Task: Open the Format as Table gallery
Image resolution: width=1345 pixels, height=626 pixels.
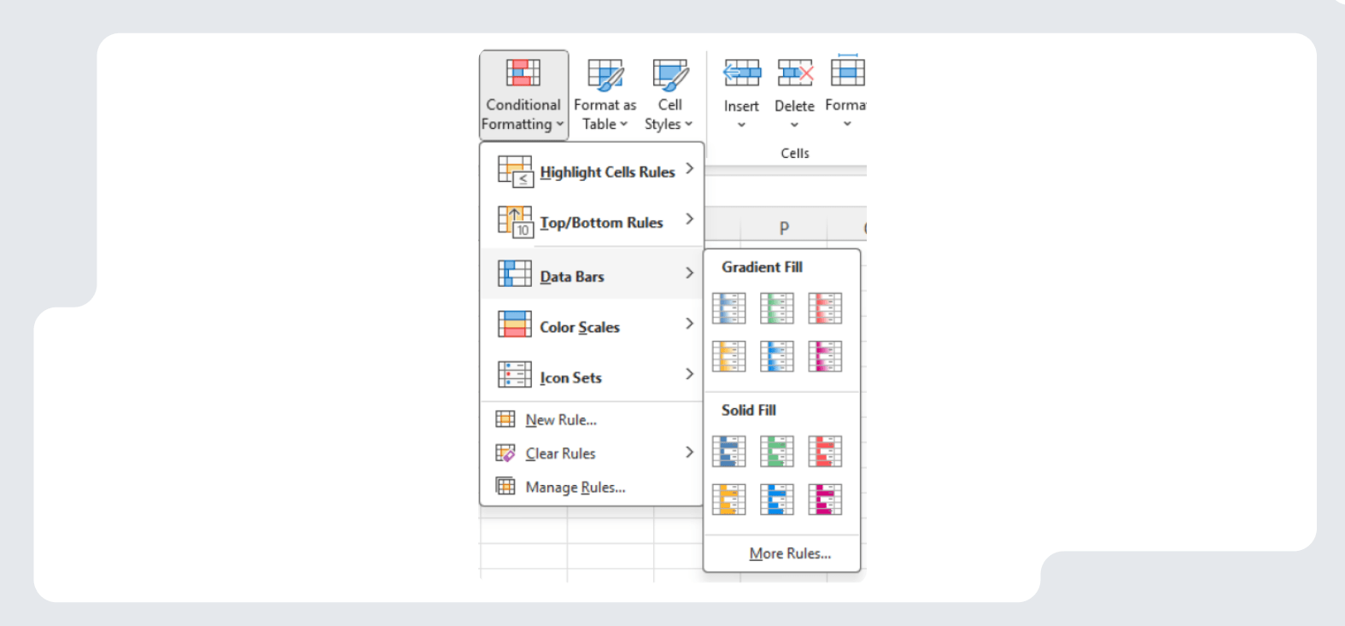Action: pyautogui.click(x=605, y=94)
